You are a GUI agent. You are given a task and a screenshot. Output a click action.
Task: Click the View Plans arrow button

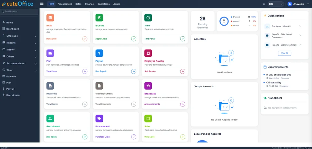85,71
